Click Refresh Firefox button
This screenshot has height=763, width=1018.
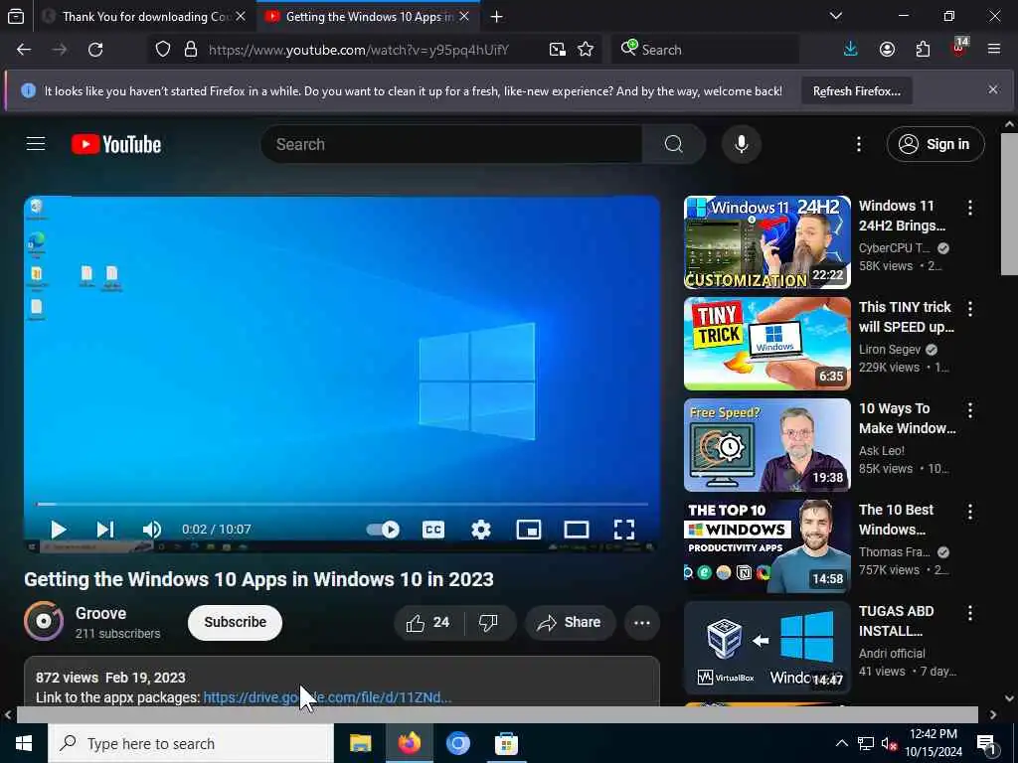click(856, 91)
